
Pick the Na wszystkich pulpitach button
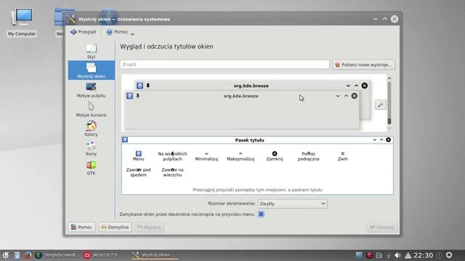[172, 157]
